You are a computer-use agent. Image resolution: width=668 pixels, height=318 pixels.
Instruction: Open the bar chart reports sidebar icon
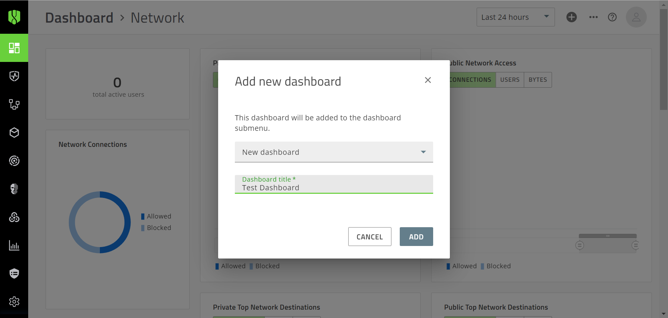point(14,245)
